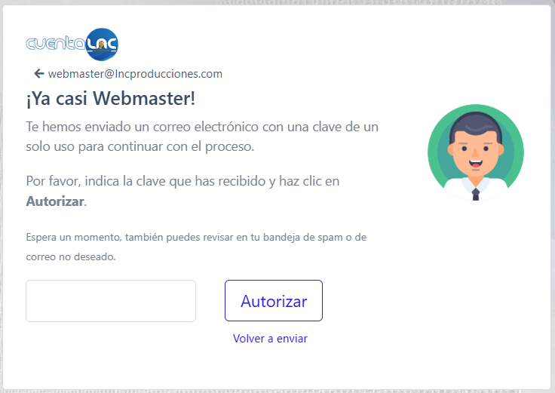Image resolution: width=555 pixels, height=393 pixels.
Task: Click the bold Autorizar word in instructions
Action: click(55, 201)
